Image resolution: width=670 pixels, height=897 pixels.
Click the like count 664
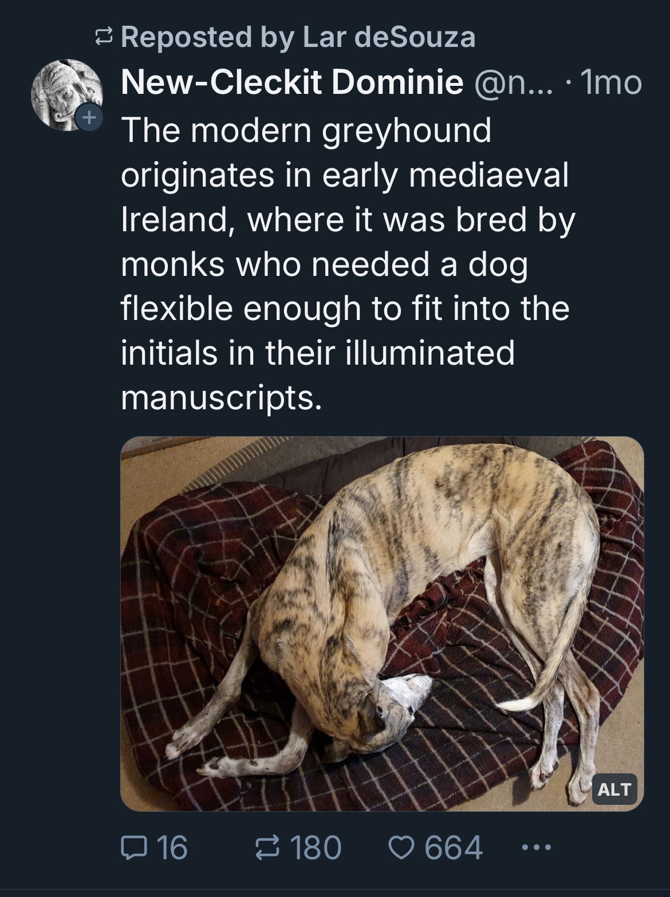453,848
